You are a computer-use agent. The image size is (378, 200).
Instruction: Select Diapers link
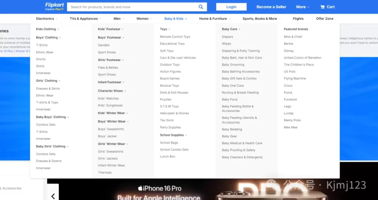[227, 37]
